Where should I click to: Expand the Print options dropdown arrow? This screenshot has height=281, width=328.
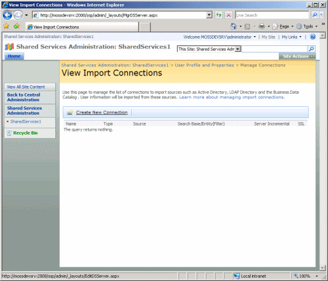(x=269, y=26)
